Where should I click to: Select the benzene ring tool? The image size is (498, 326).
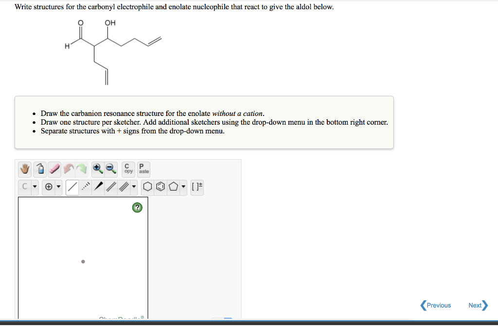[160, 187]
